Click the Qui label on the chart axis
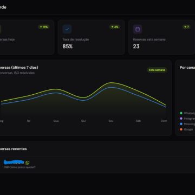Image resolution: width=195 pixels, height=195 pixels. (83, 121)
